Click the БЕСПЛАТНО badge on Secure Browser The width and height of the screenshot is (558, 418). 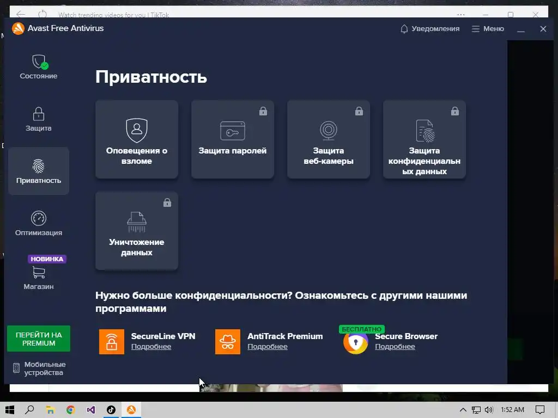(362, 329)
